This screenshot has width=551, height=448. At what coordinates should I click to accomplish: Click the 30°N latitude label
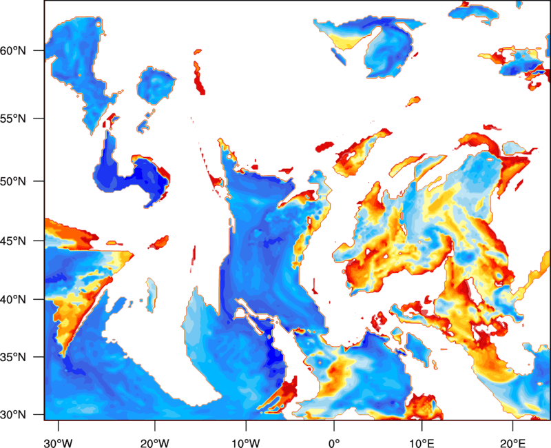pyautogui.click(x=13, y=415)
